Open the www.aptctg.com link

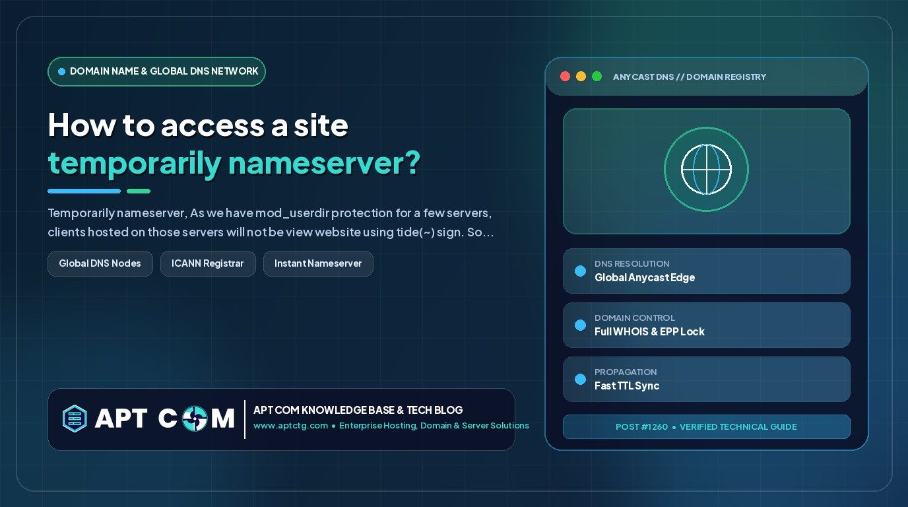click(290, 426)
